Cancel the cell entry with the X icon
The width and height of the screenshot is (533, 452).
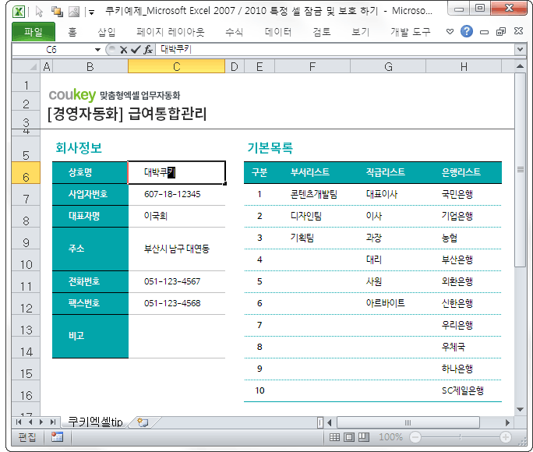[124, 50]
